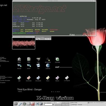The width and height of the screenshot is (106, 106).
Task: Select the Top session tab
Action: [x=50, y=39]
